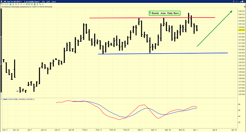Image resolution: width=246 pixels, height=134 pixels.
Task: Close the toolbar with the dark red X
Action: click(x=245, y=7)
